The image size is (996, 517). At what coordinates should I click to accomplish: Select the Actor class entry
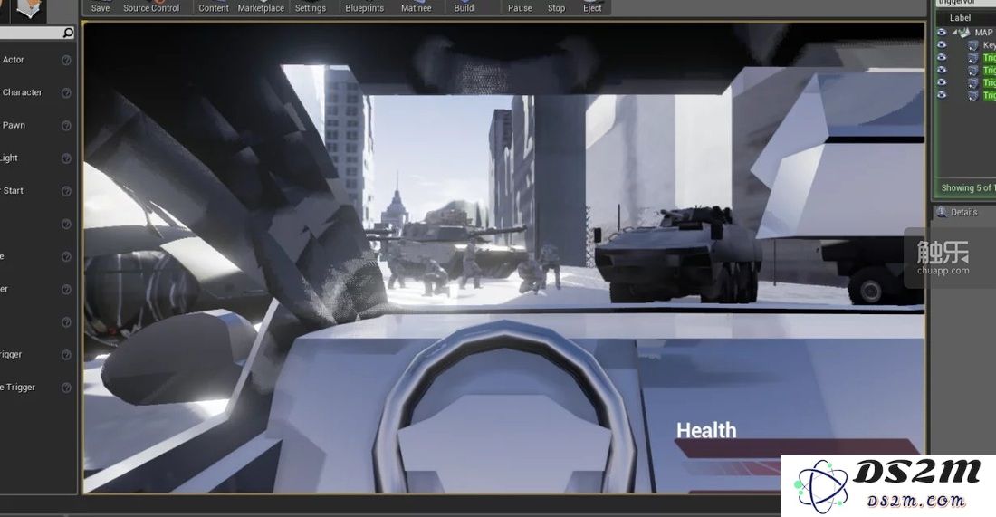13,60
